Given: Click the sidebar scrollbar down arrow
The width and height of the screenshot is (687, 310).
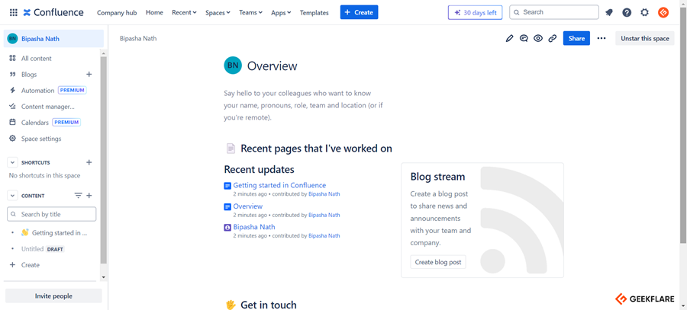Looking at the screenshot, I should tap(103, 277).
